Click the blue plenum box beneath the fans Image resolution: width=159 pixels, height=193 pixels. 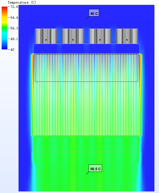click(86, 49)
